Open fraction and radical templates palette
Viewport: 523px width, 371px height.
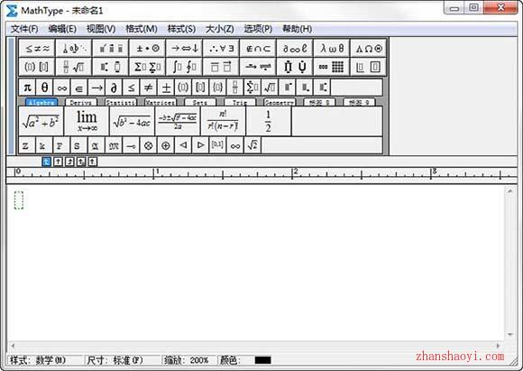pyautogui.click(x=74, y=67)
